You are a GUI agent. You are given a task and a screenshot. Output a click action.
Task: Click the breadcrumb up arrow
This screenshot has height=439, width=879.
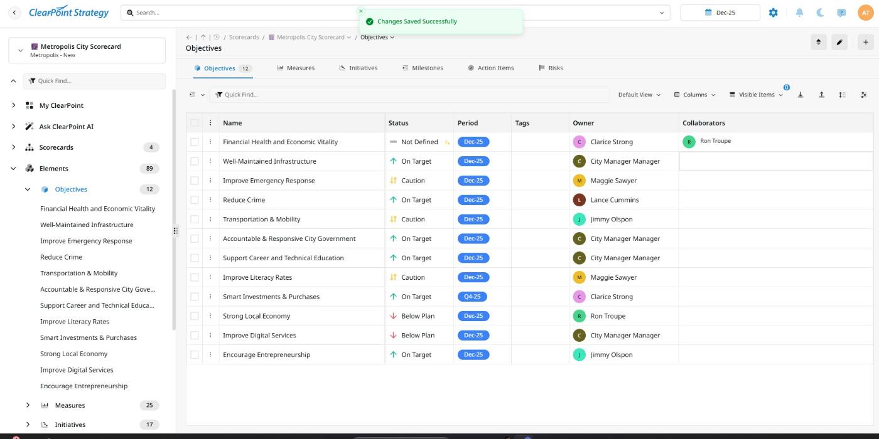[x=203, y=37]
